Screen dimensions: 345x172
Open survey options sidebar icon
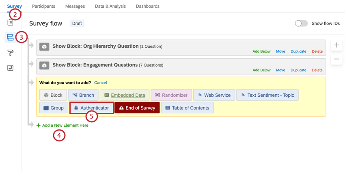coord(10,68)
